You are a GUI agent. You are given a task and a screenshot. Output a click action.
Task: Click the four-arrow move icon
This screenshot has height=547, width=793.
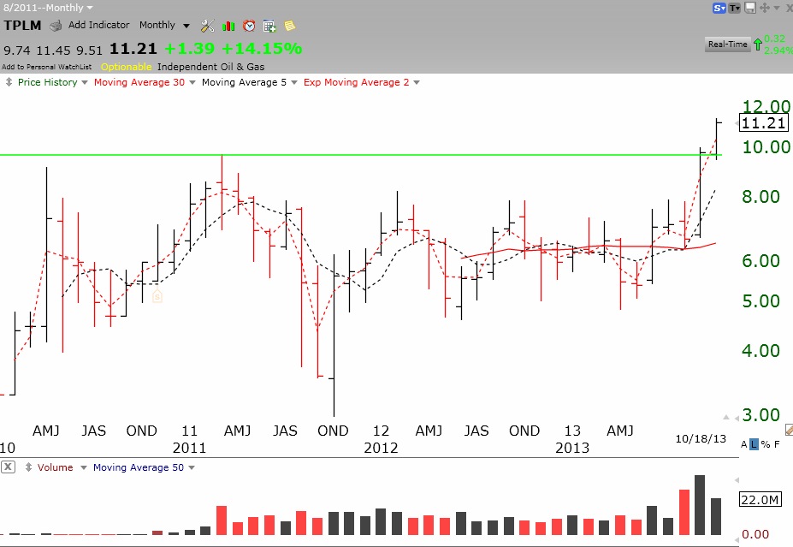(766, 8)
